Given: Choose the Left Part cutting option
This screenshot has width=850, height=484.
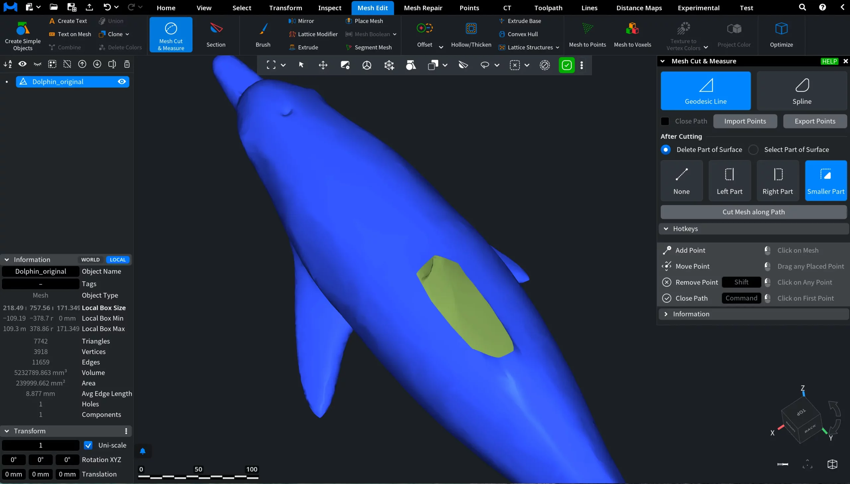Looking at the screenshot, I should click(729, 180).
